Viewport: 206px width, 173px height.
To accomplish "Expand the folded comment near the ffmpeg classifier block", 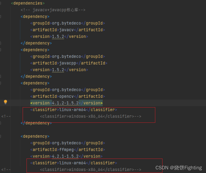I will point(6,170).
